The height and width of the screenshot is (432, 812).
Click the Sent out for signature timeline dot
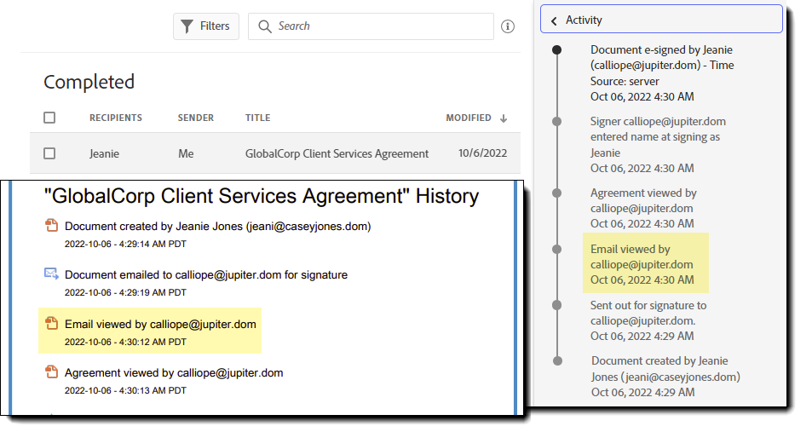[x=556, y=305]
